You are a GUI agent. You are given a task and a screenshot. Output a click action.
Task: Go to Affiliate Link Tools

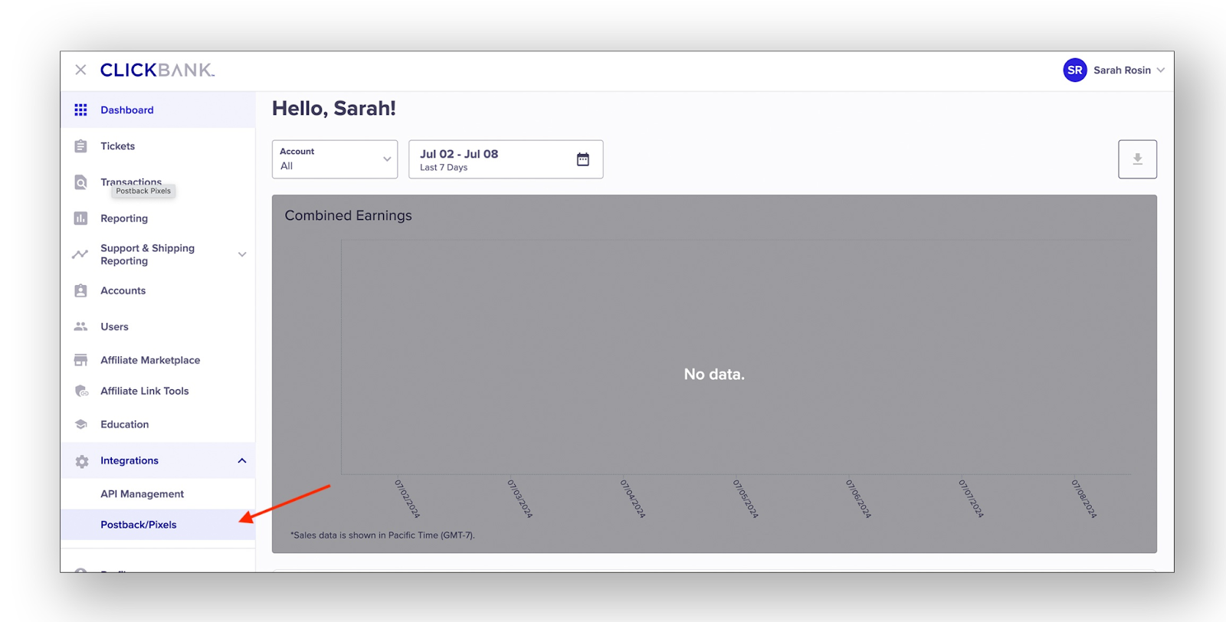pos(145,391)
